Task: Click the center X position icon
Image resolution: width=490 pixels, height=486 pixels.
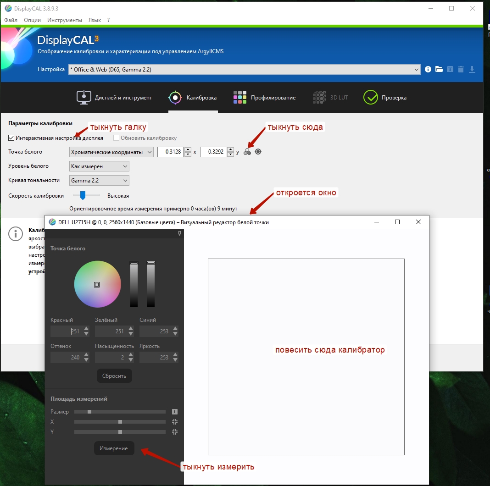Action: tap(175, 422)
